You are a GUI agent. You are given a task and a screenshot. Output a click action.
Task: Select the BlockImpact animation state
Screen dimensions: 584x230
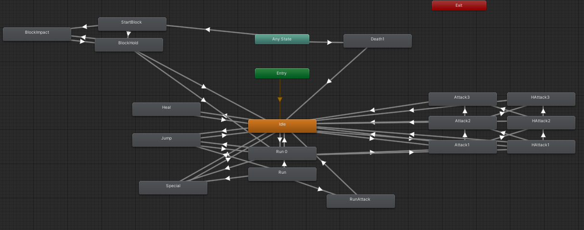pos(37,34)
